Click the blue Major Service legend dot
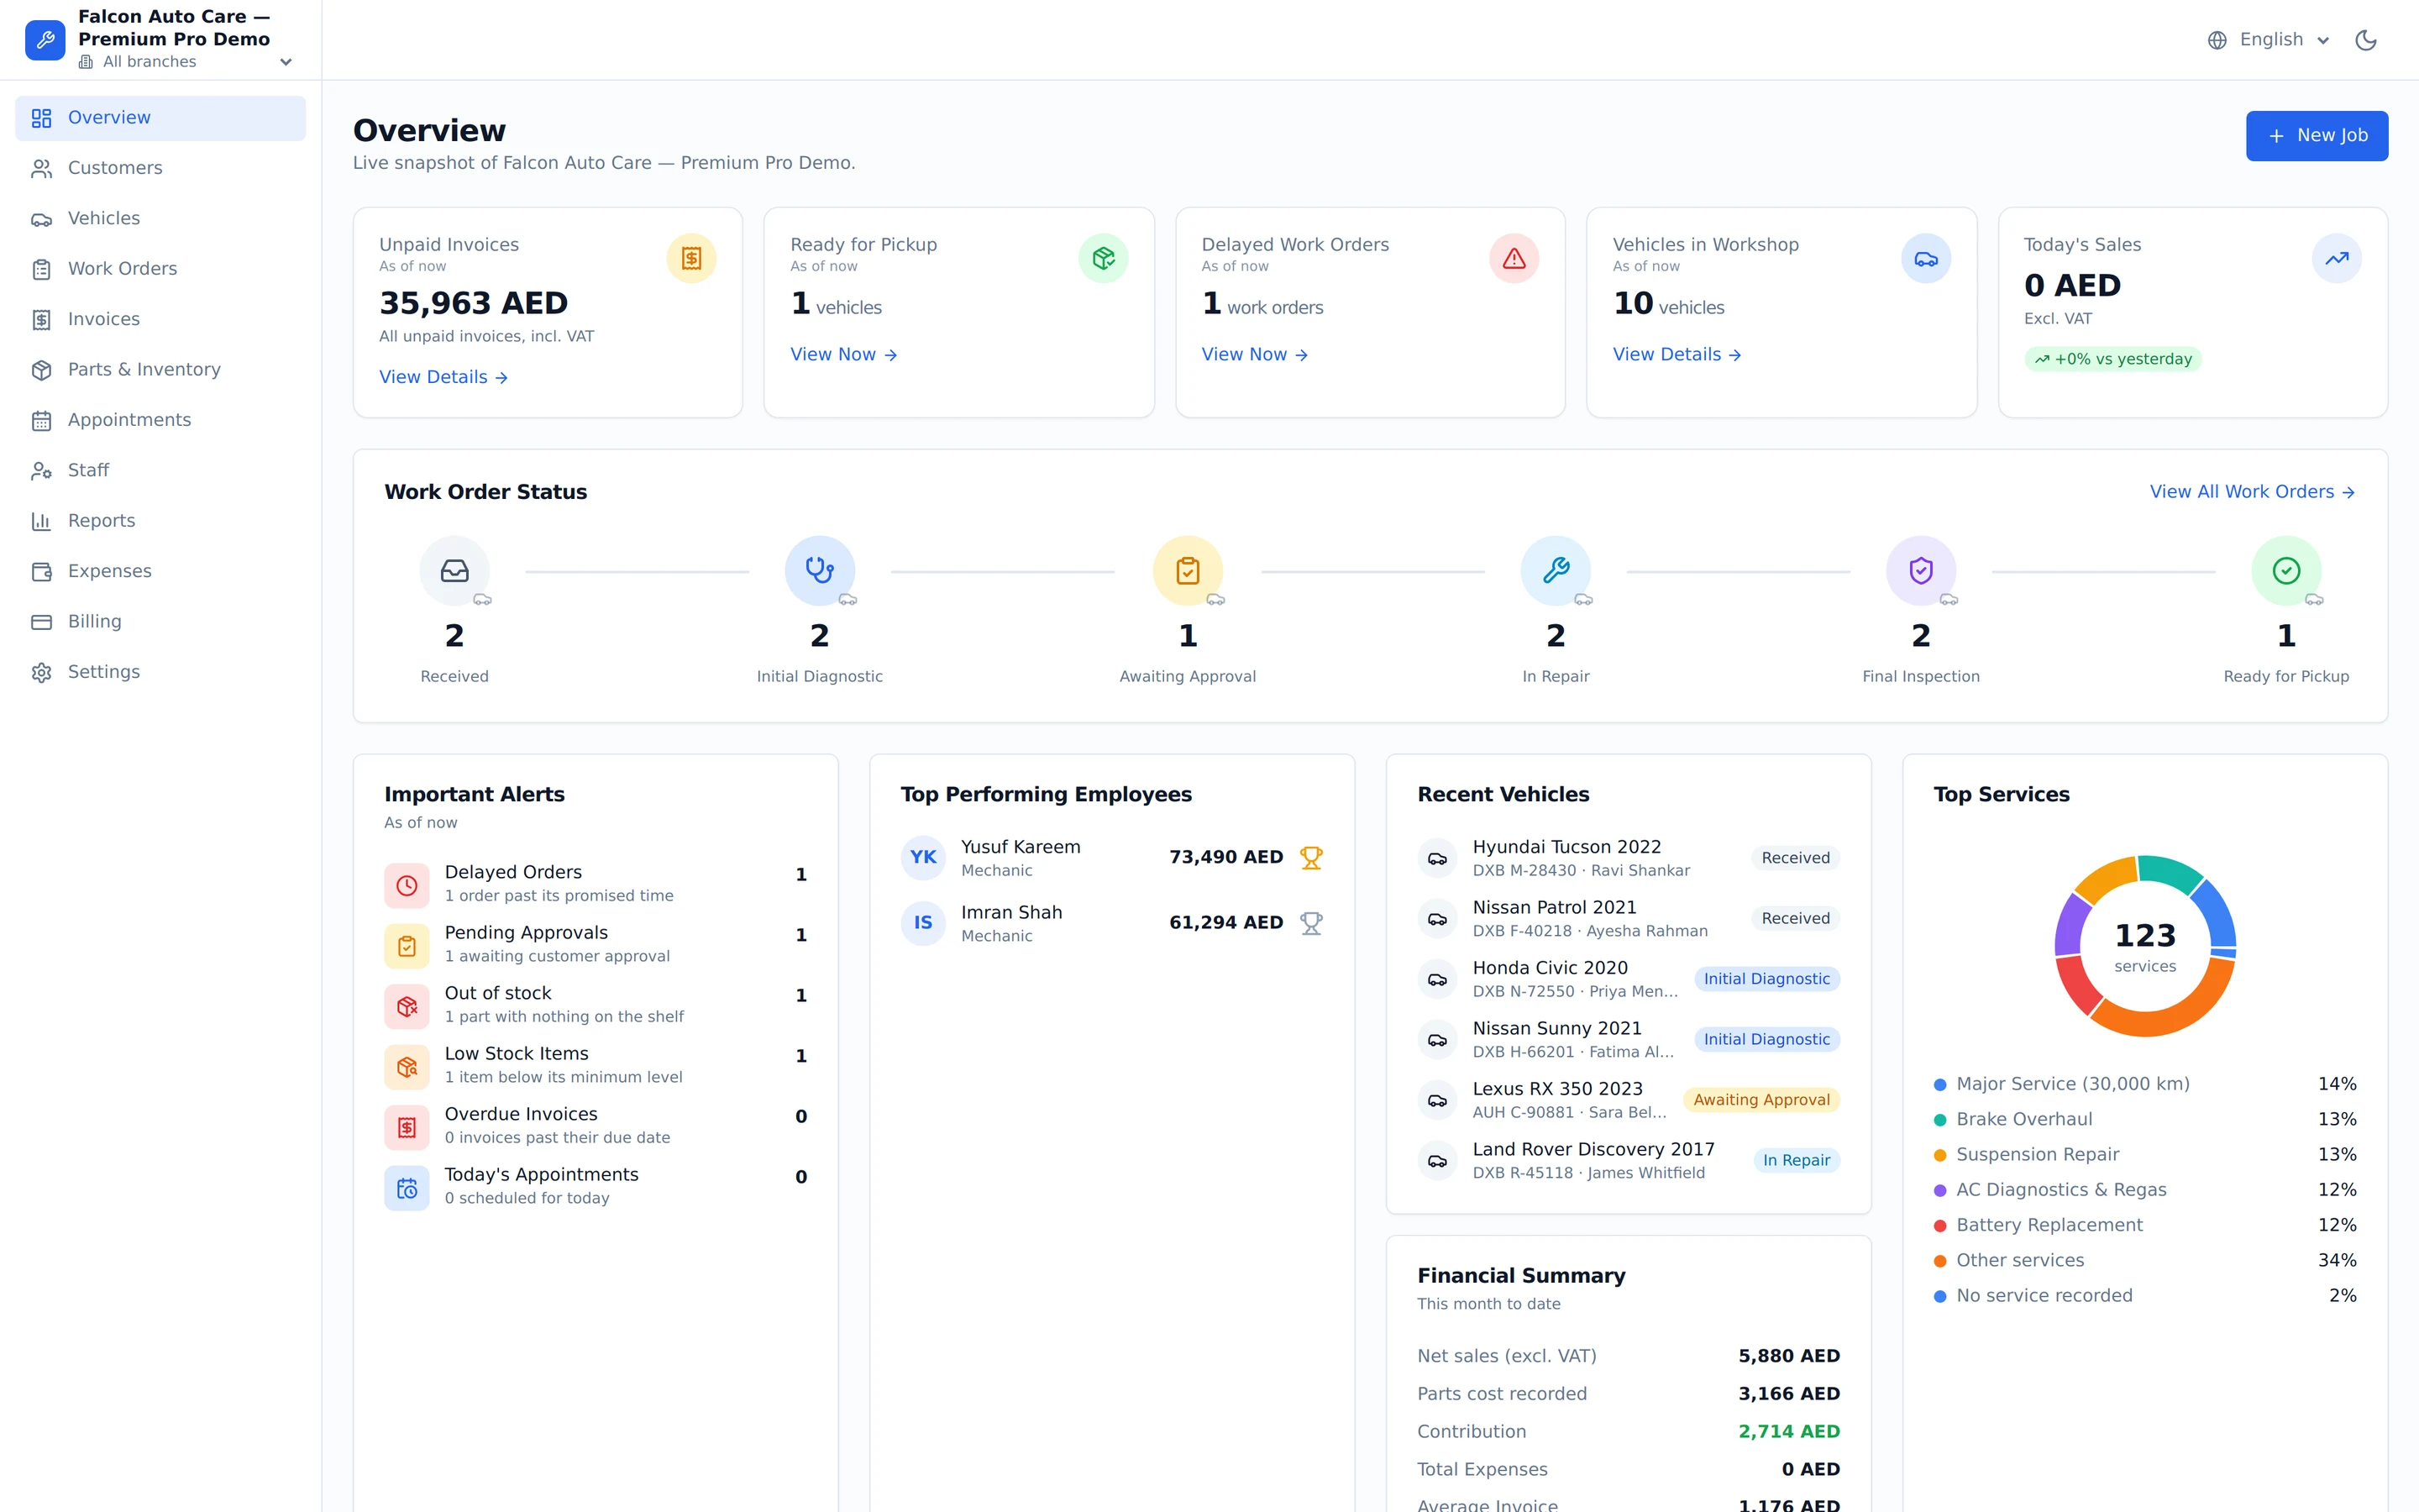Viewport: 2419px width, 1512px height. 1940,1085
